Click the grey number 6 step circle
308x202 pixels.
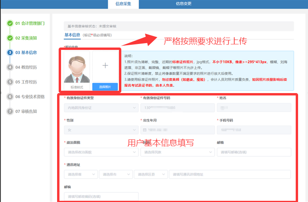pyautogui.click(x=10, y=97)
